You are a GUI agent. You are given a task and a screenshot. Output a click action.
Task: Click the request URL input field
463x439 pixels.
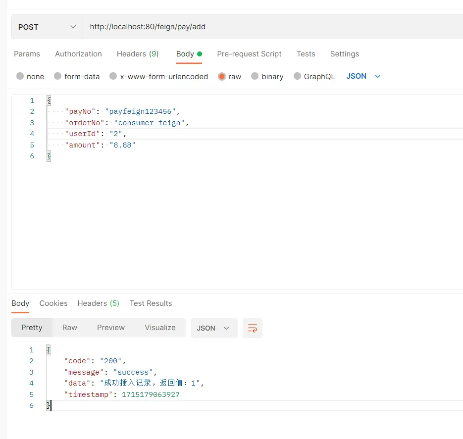coord(272,27)
